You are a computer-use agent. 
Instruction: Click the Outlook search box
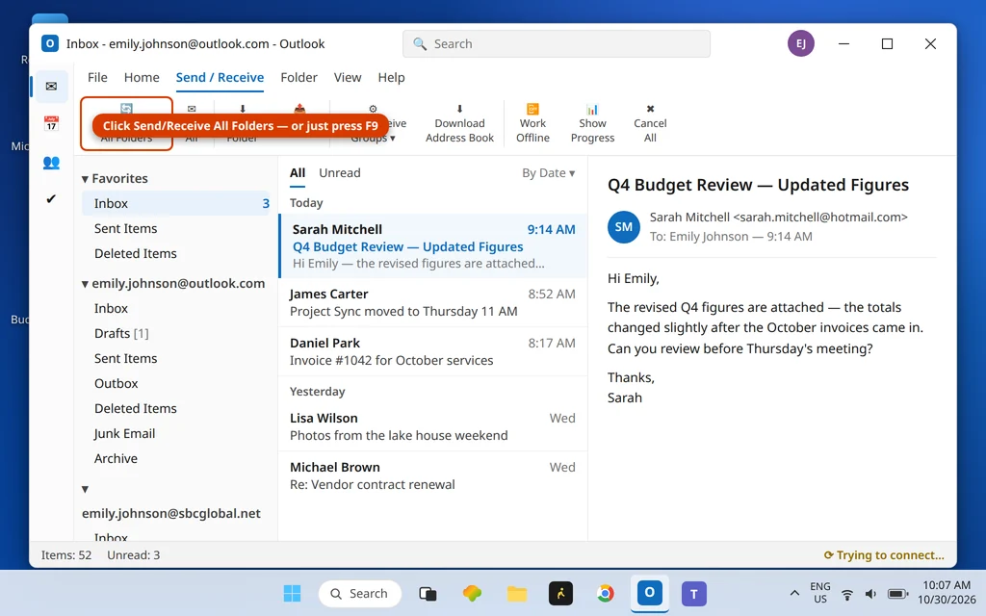click(557, 44)
